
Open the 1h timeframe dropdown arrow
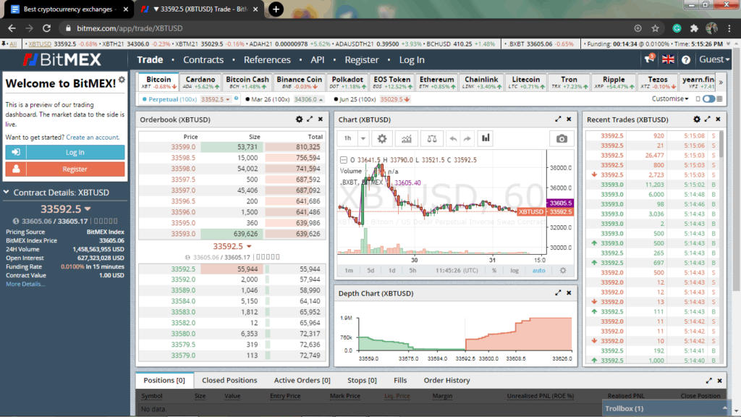(x=363, y=138)
